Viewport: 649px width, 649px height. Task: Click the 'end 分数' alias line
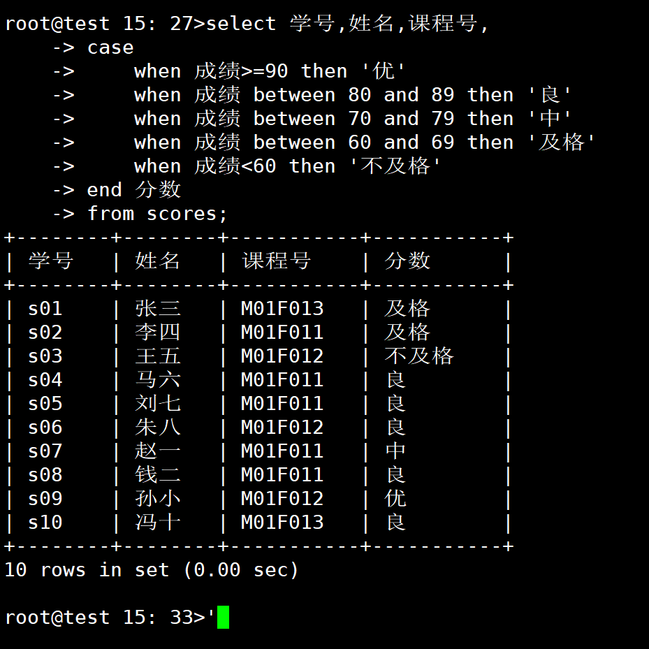[133, 190]
